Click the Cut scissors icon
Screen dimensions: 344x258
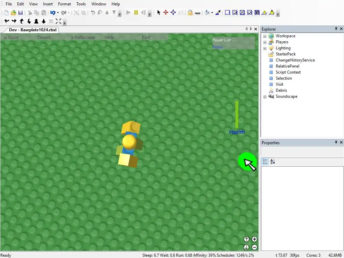click(x=30, y=13)
